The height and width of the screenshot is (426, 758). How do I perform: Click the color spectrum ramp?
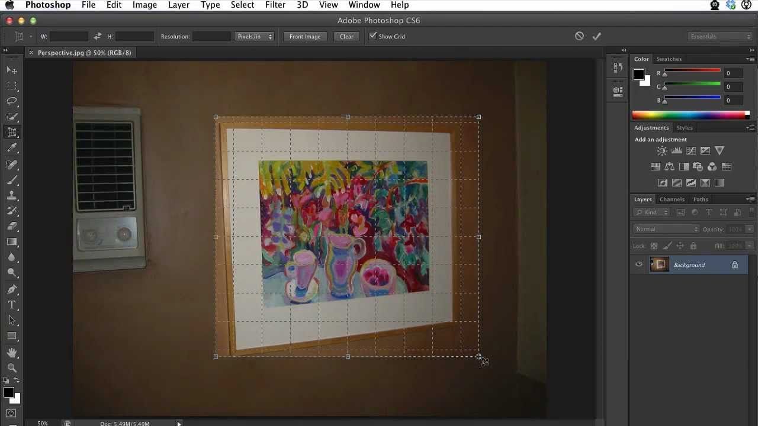(690, 115)
